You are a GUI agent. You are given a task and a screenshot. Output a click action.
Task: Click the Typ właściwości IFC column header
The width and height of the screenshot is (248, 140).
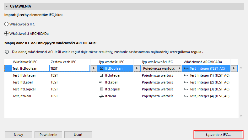tap(162, 62)
